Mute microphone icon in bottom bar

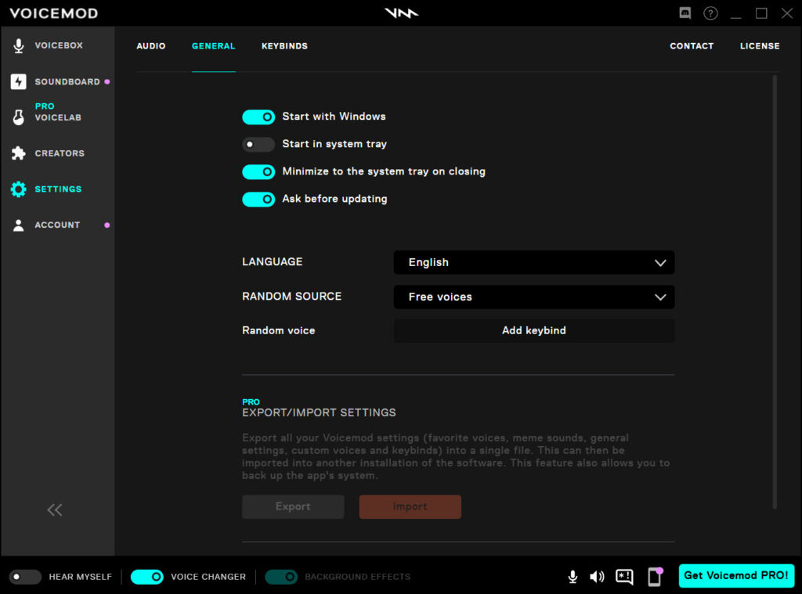point(573,577)
